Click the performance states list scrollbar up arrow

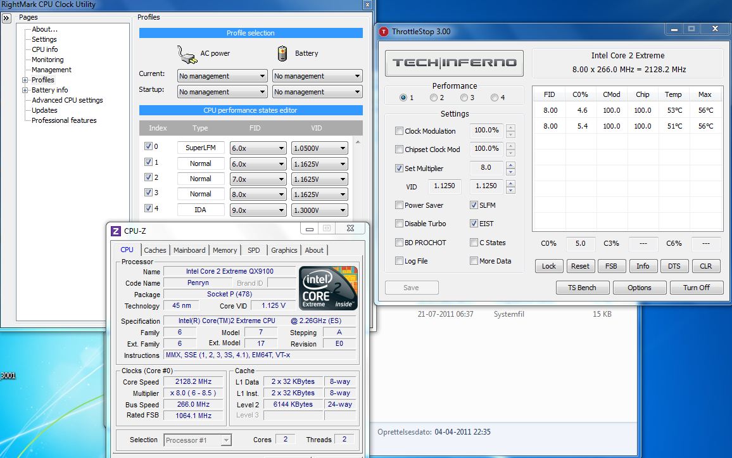358,142
